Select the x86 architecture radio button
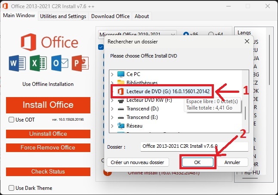The width and height of the screenshot is (278, 195). coord(186,34)
